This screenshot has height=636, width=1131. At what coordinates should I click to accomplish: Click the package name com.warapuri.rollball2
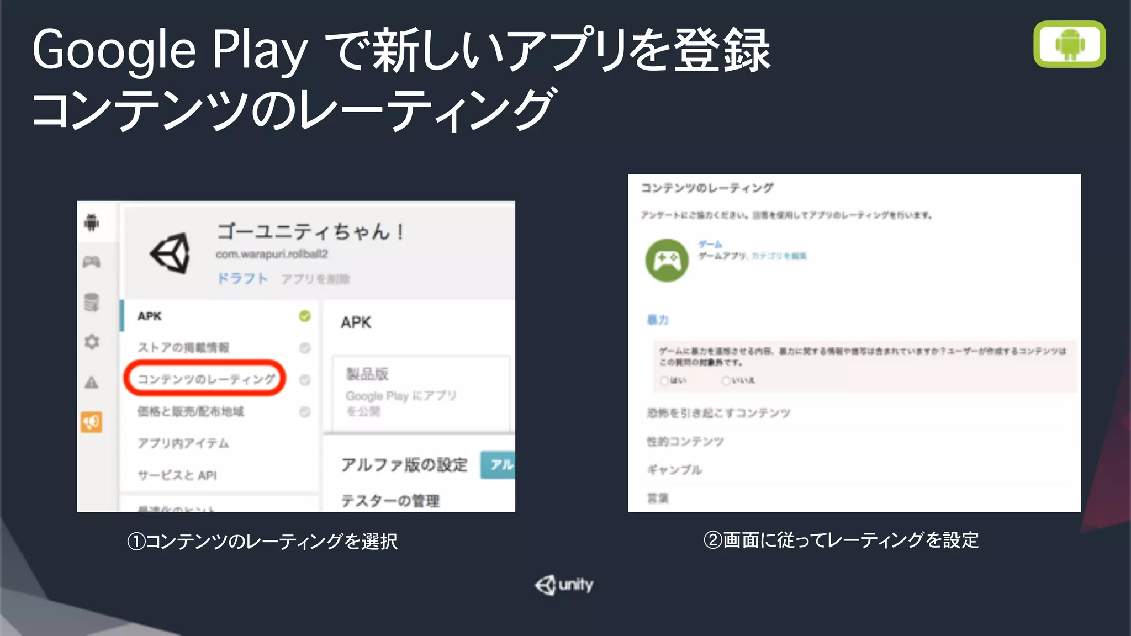click(x=272, y=254)
